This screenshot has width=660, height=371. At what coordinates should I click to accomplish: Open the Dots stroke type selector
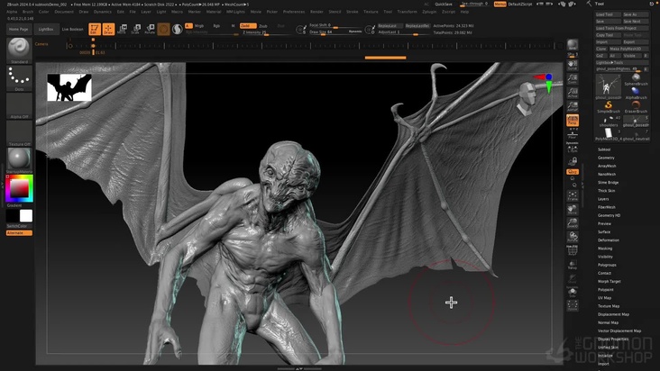pos(19,77)
